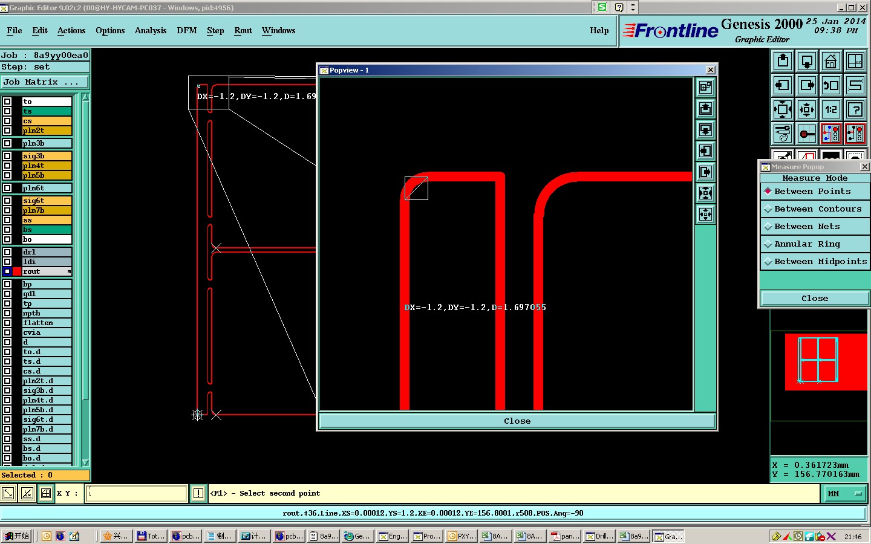The width and height of the screenshot is (871, 544).
Task: Click the pan up icon in the main toolbar
Action: click(783, 61)
